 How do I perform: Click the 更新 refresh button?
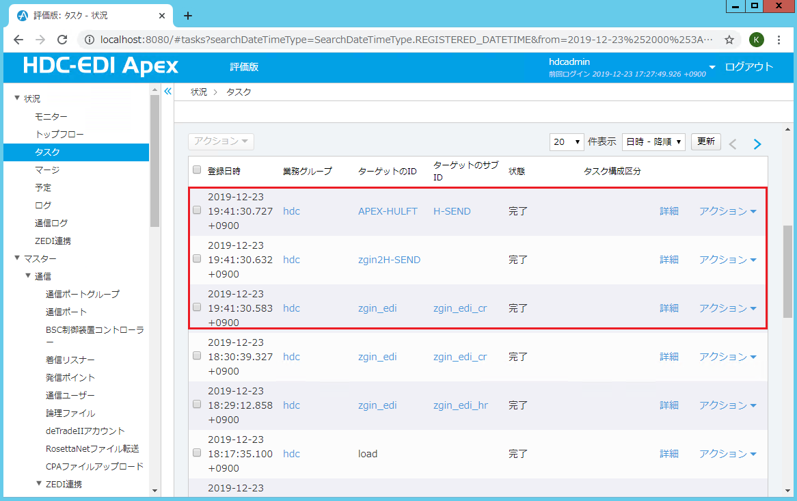[705, 141]
